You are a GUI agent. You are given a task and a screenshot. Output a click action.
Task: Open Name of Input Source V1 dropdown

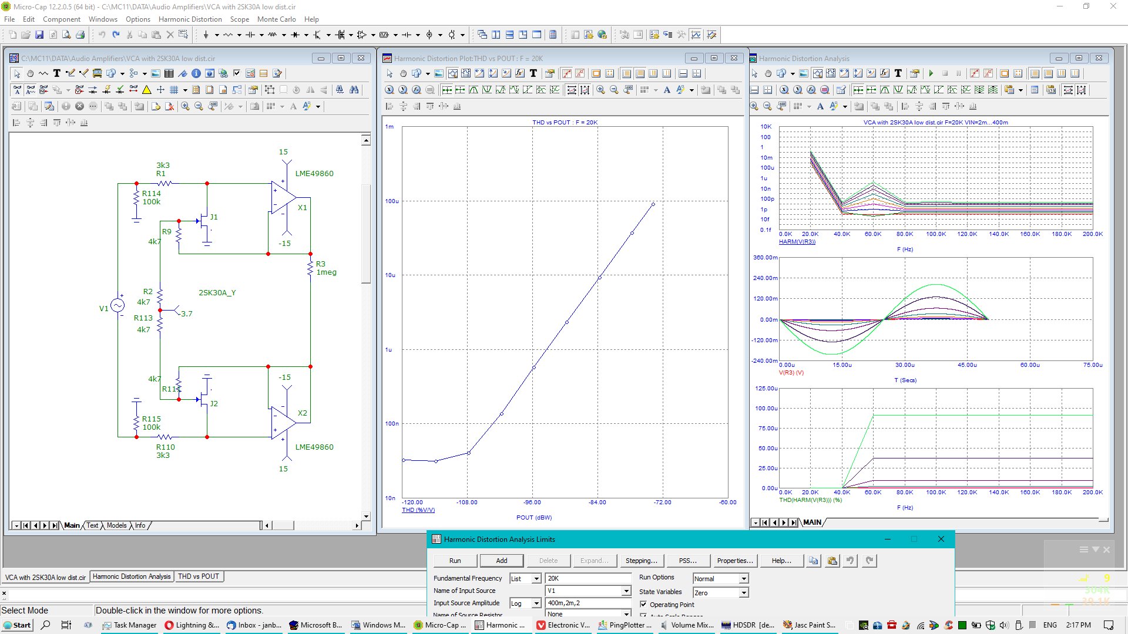point(626,591)
